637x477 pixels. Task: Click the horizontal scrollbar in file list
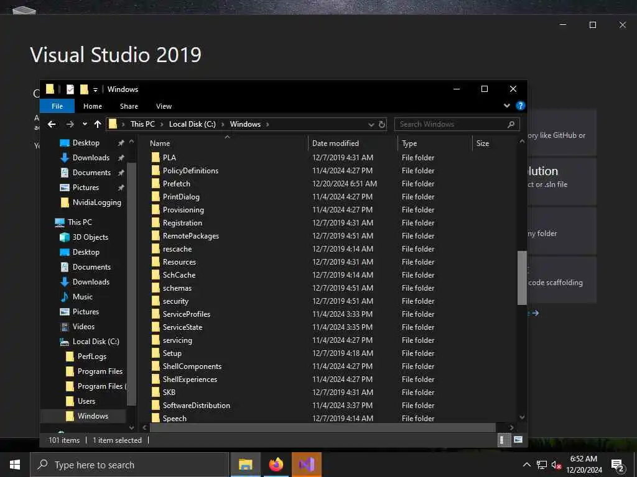pyautogui.click(x=323, y=427)
